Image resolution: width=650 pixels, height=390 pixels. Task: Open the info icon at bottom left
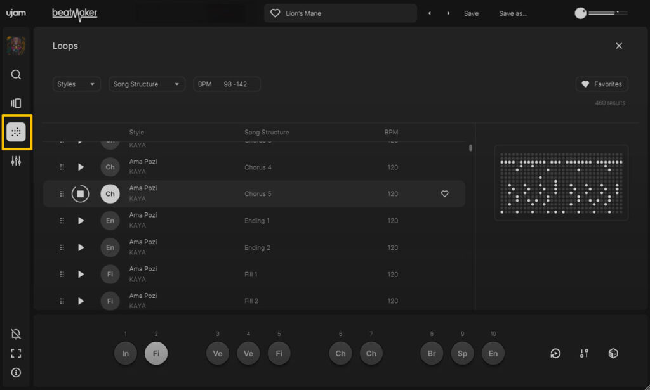click(16, 372)
